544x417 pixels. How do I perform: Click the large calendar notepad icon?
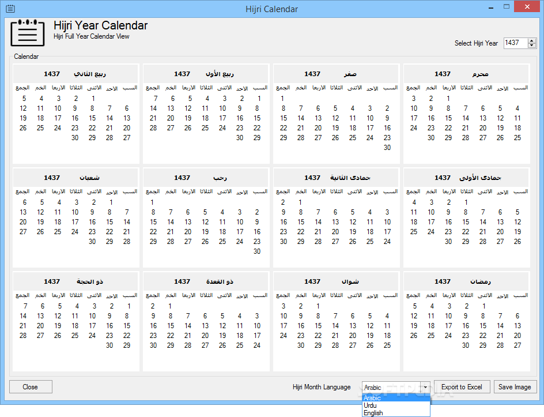coord(28,33)
